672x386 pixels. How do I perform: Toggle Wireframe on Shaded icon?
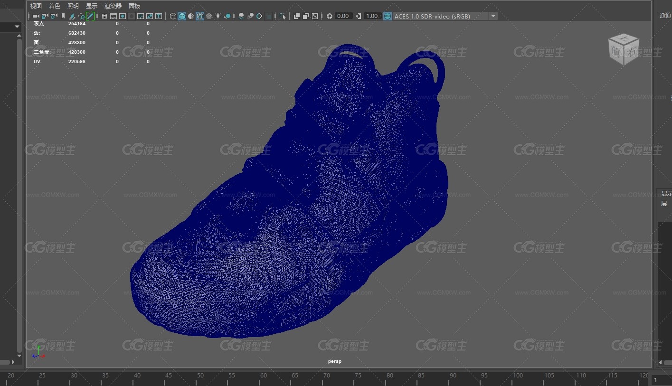pos(200,16)
